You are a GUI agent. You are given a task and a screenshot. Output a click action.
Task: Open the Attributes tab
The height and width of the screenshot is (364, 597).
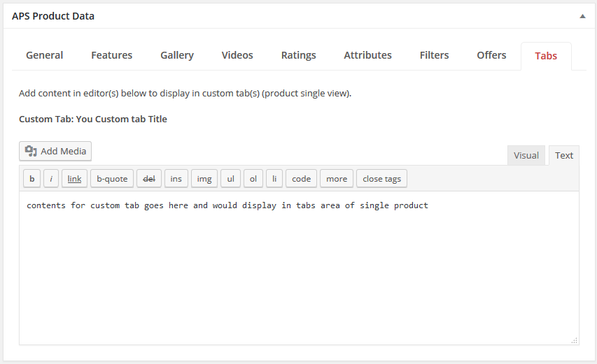368,55
